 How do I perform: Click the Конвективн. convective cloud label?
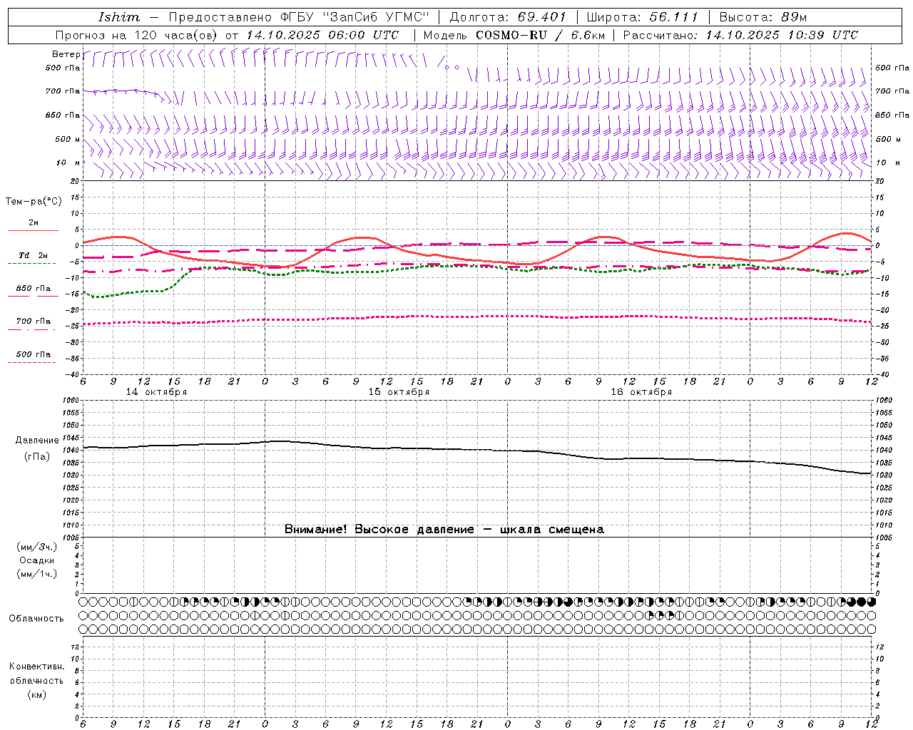(36, 667)
